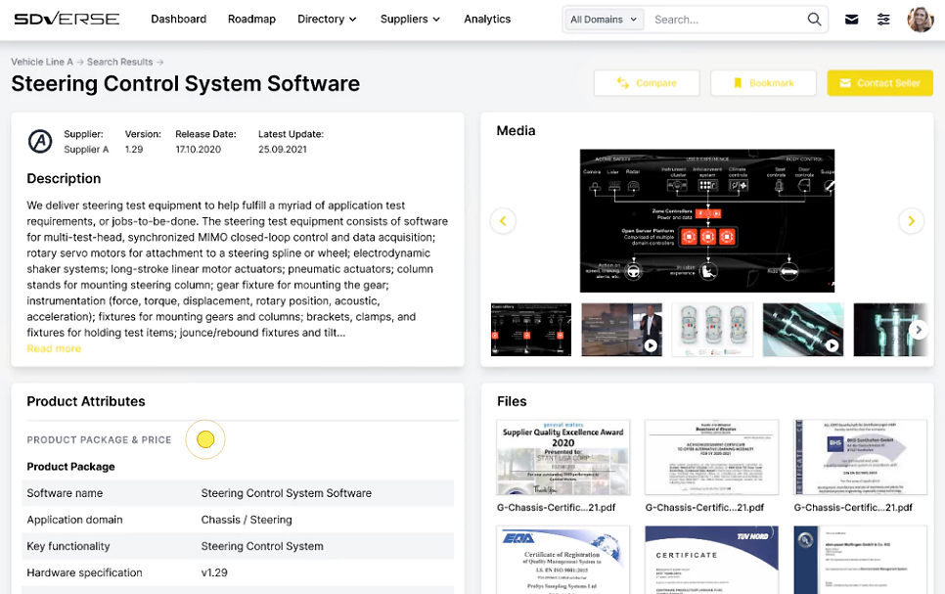Open the TÜV NORD certificate file
Image resolution: width=945 pixels, height=594 pixels.
[711, 560]
